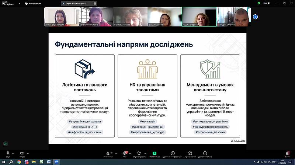Viewport: 295px width, 165px height.
Task: Open the Дополнительно more options menu
Action: pyautogui.click(x=205, y=153)
